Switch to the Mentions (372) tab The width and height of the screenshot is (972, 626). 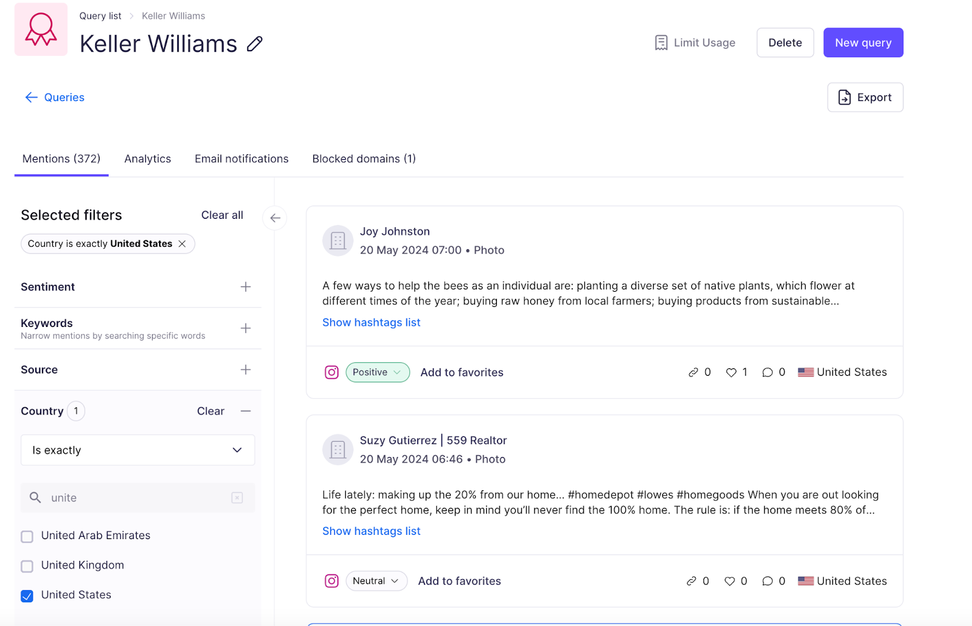point(61,159)
